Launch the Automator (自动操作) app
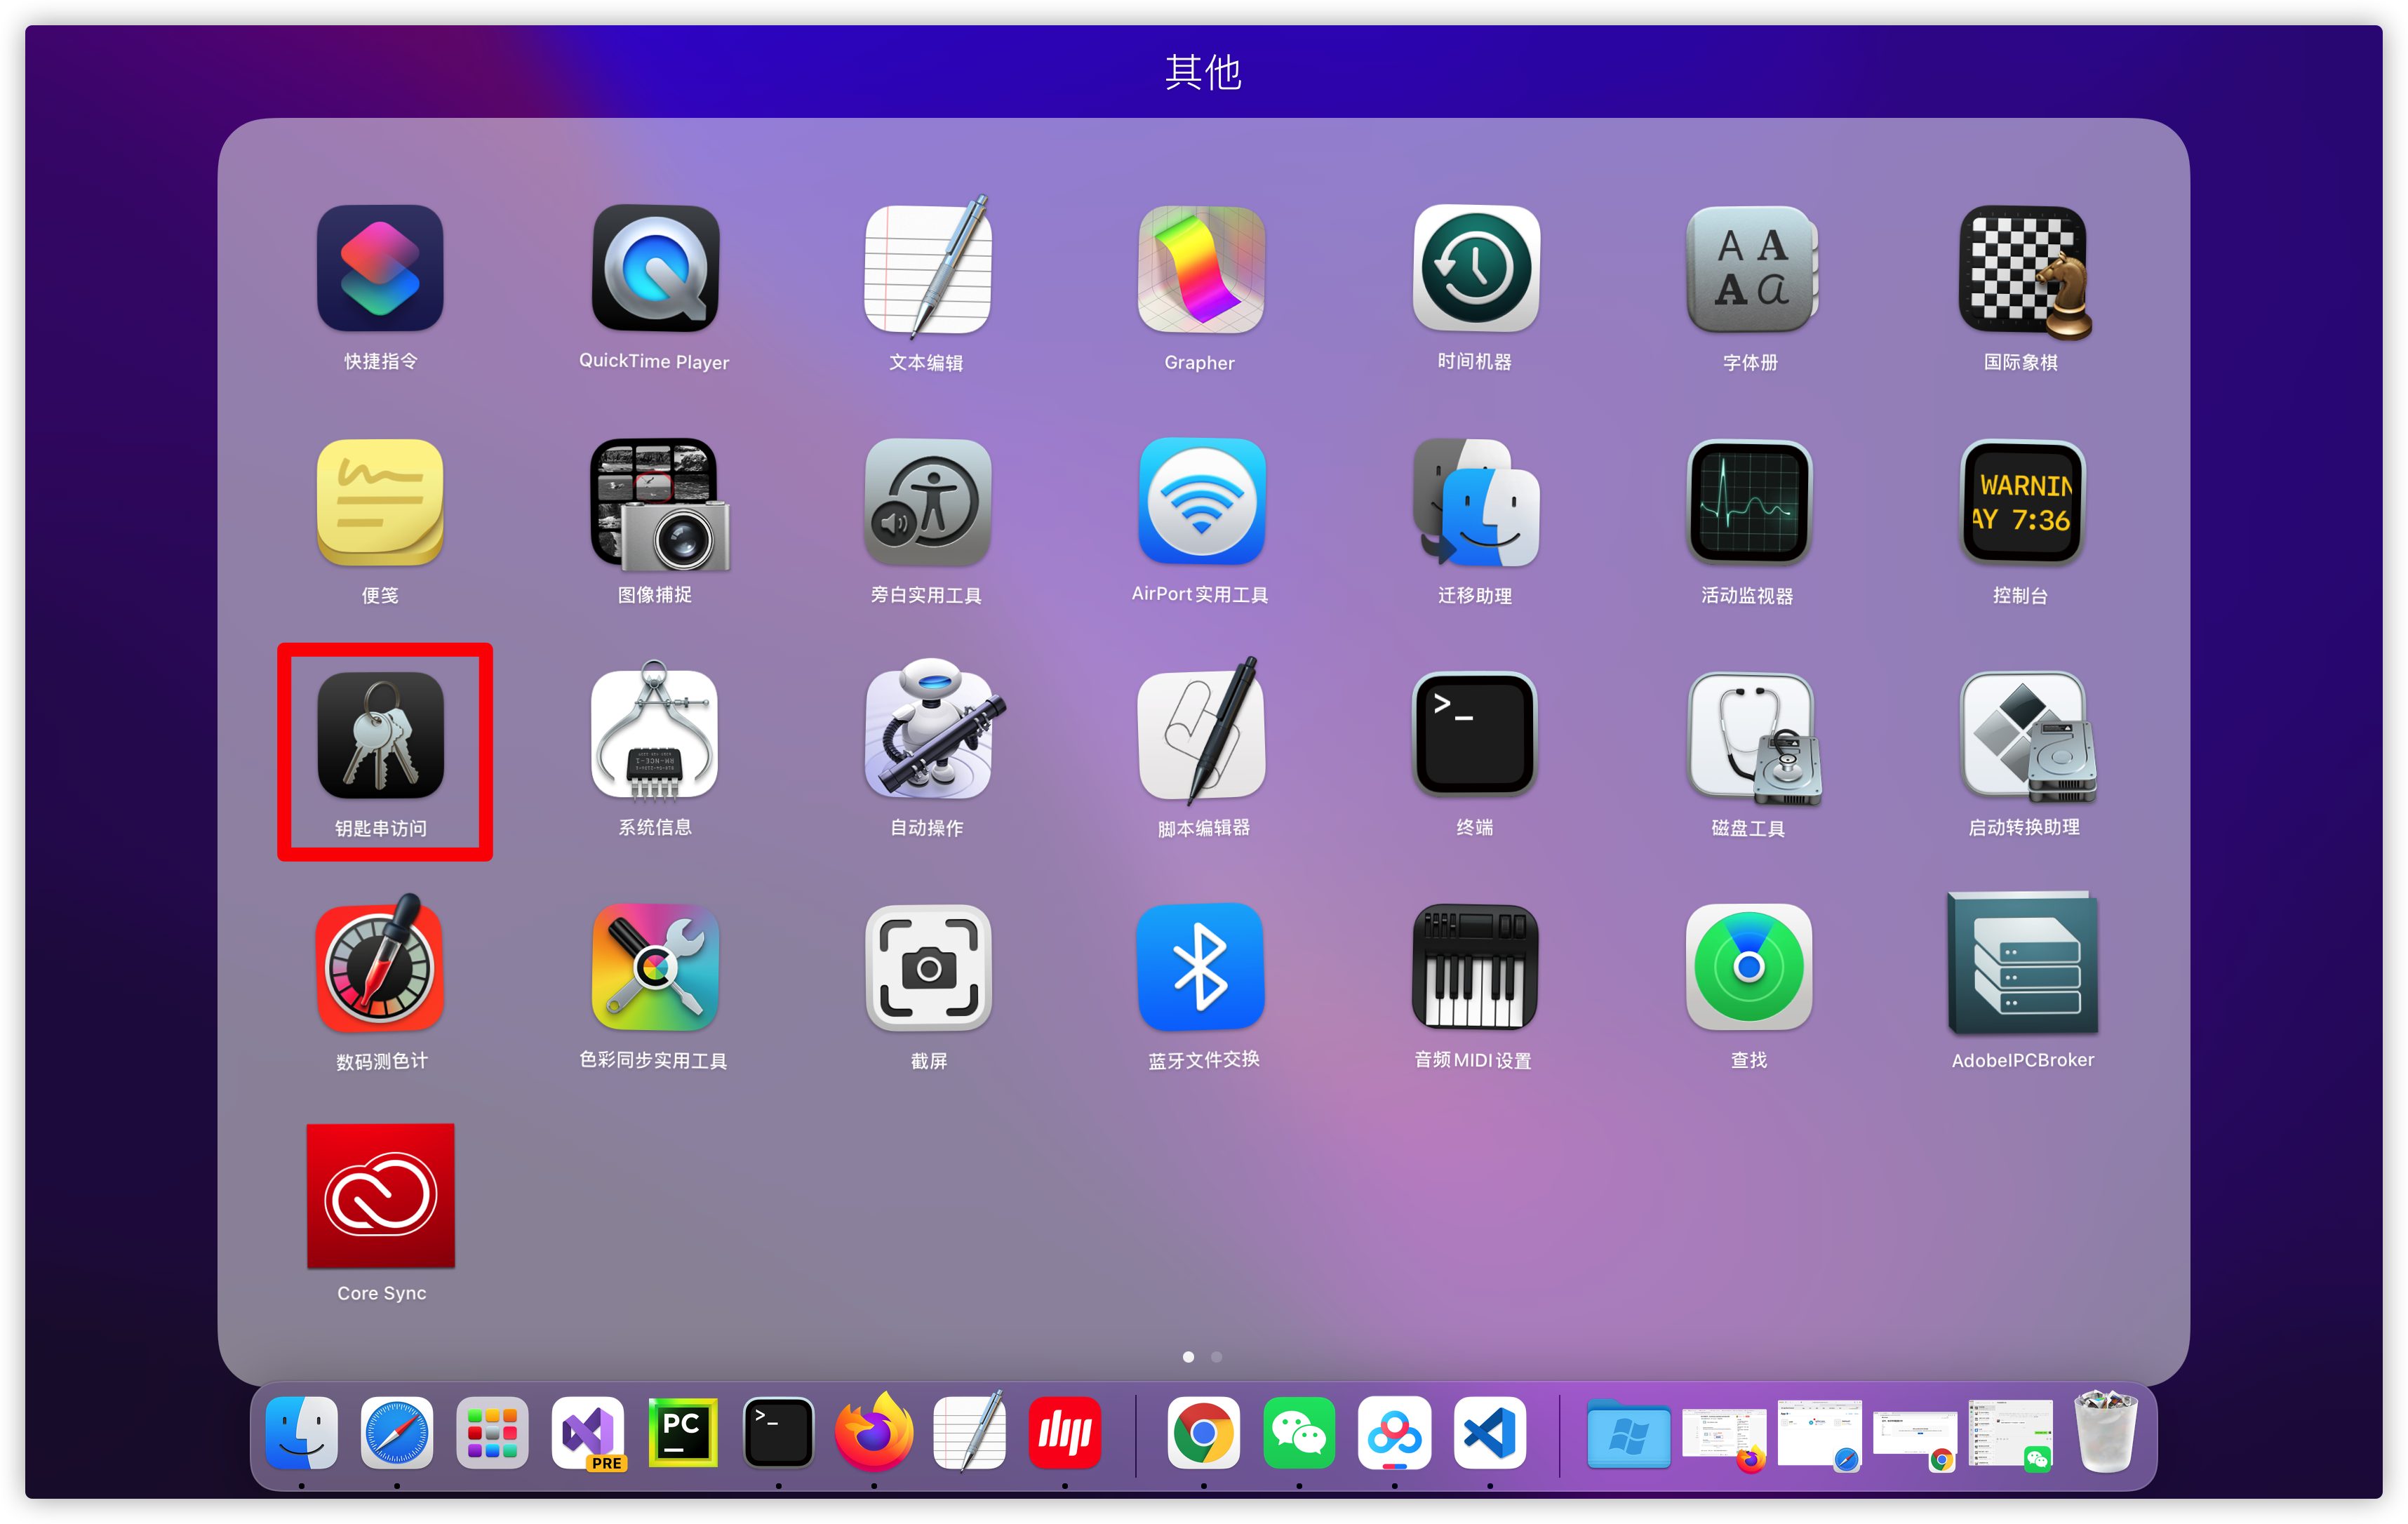 [x=928, y=735]
